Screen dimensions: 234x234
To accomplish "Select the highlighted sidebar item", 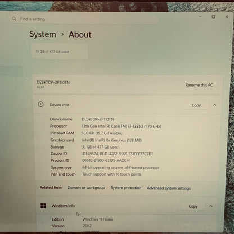I will click(11, 71).
